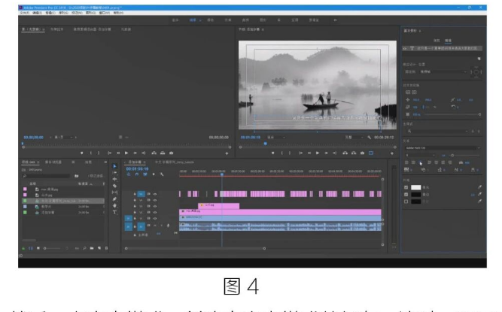Click eyedropper next to fill color
Image resolution: width=502 pixels, height=312 pixels.
479,187
